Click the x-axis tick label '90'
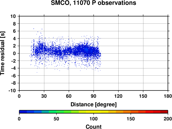172x129 pixels. click(94, 96)
